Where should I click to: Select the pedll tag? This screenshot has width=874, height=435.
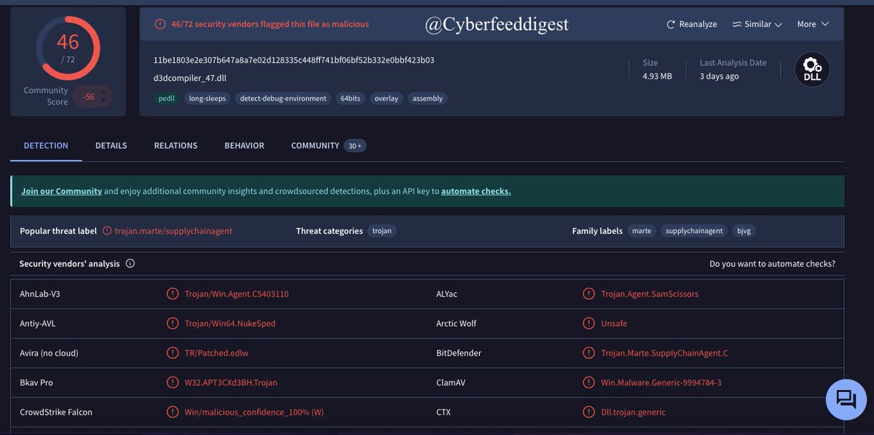[x=167, y=98]
